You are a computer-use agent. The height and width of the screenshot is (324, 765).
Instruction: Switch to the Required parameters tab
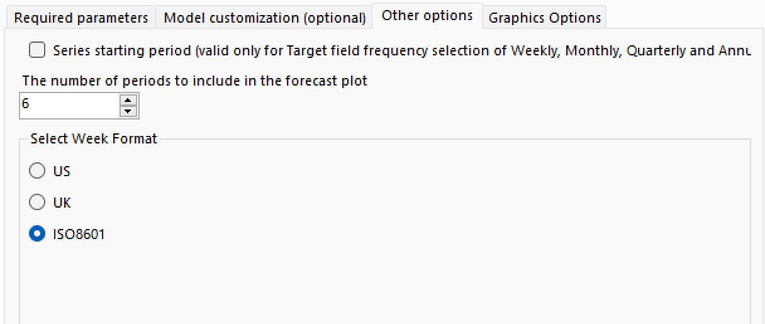coord(81,18)
